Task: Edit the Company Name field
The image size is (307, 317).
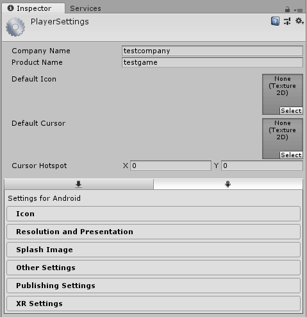Action: coord(212,51)
